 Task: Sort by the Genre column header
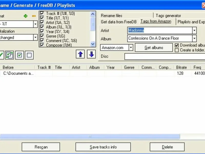tap(130, 68)
